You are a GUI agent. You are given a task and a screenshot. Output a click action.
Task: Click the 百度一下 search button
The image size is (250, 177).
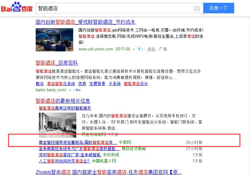pos(218,8)
